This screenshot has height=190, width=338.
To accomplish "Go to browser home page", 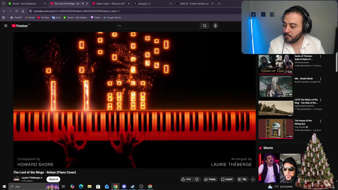I will coord(23,11).
